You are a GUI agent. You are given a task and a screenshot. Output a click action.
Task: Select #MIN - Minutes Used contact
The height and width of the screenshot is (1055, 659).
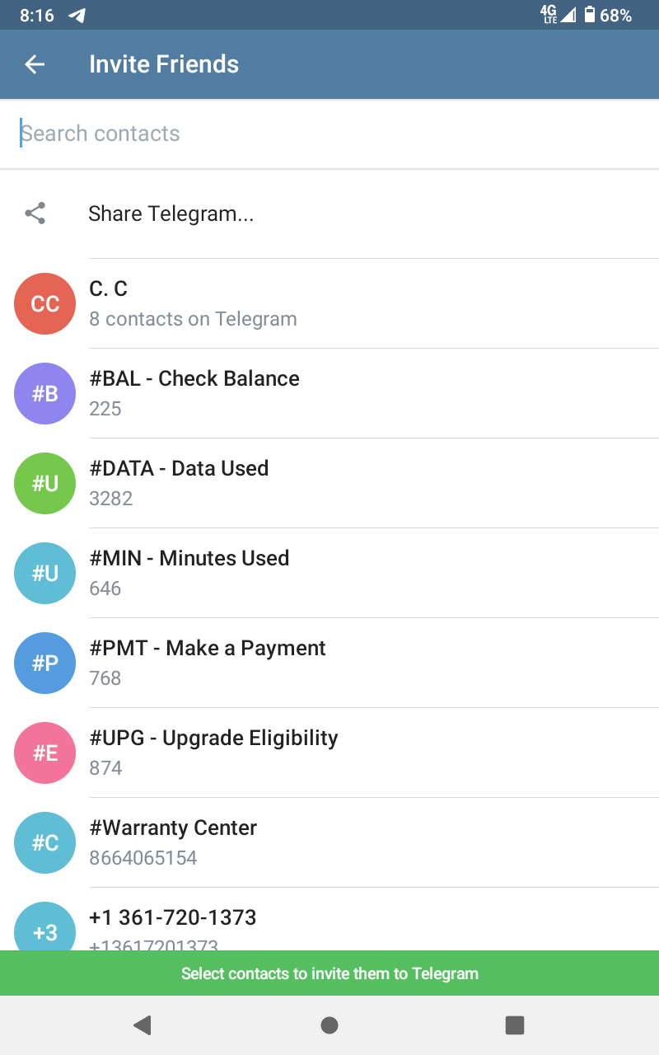coord(329,573)
